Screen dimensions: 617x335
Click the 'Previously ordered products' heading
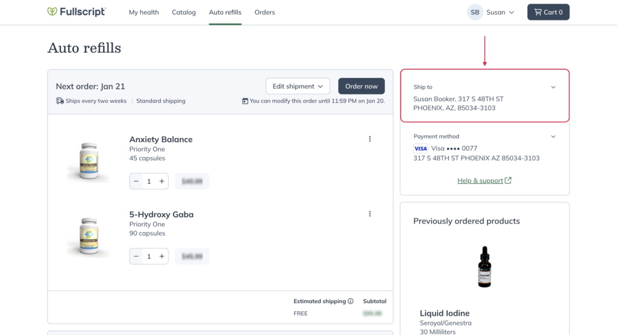[466, 221]
